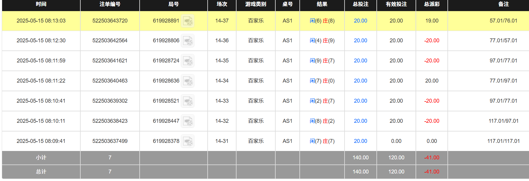529x181 pixels.
Task: Click replay icon next to round 619928636
Action: tap(187, 81)
